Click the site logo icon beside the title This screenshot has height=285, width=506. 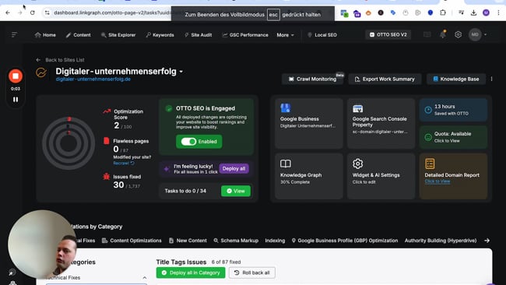tap(41, 72)
